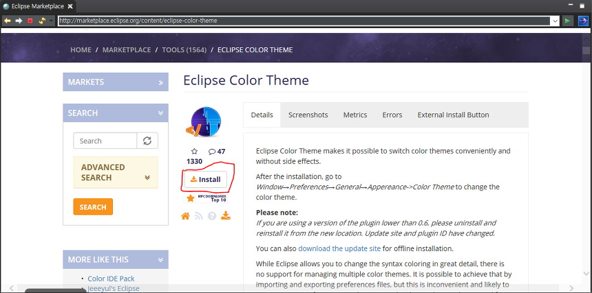This screenshot has width=592, height=293.
Task: Click the URL address field
Action: pos(304,21)
